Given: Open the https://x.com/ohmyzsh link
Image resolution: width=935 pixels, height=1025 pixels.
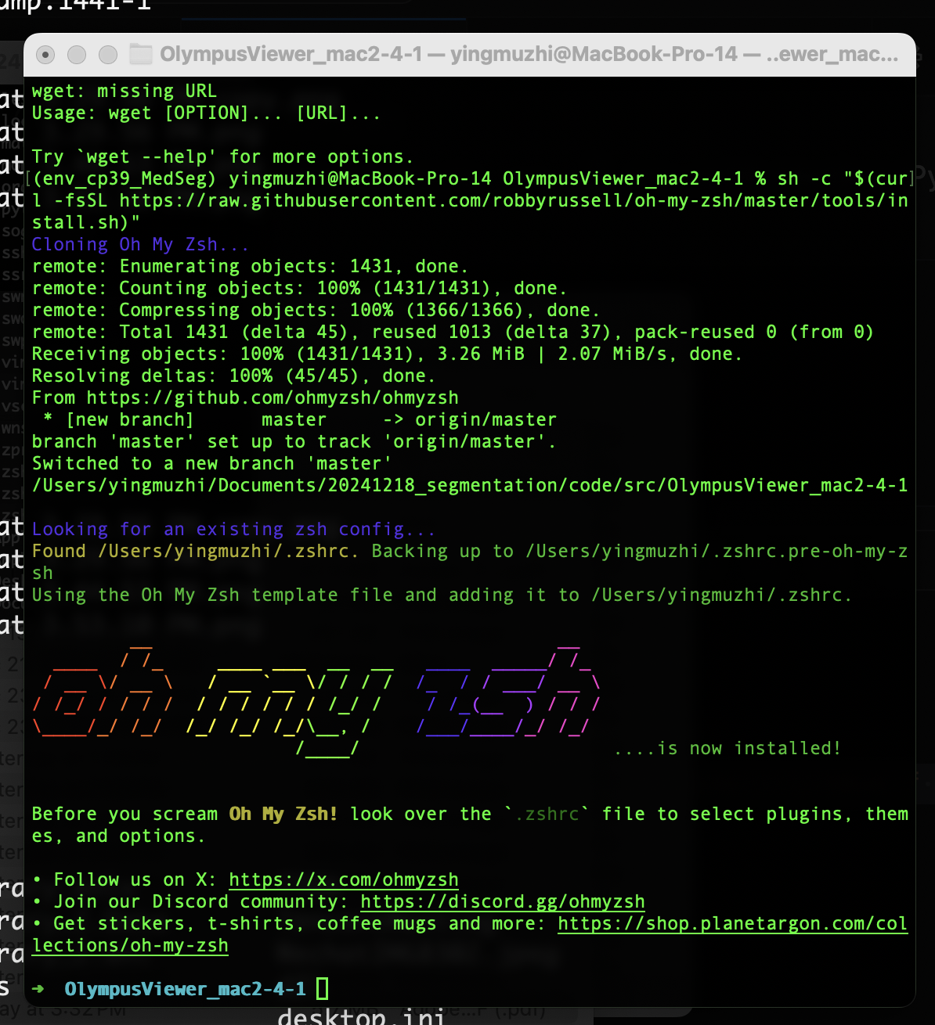Looking at the screenshot, I should (344, 879).
